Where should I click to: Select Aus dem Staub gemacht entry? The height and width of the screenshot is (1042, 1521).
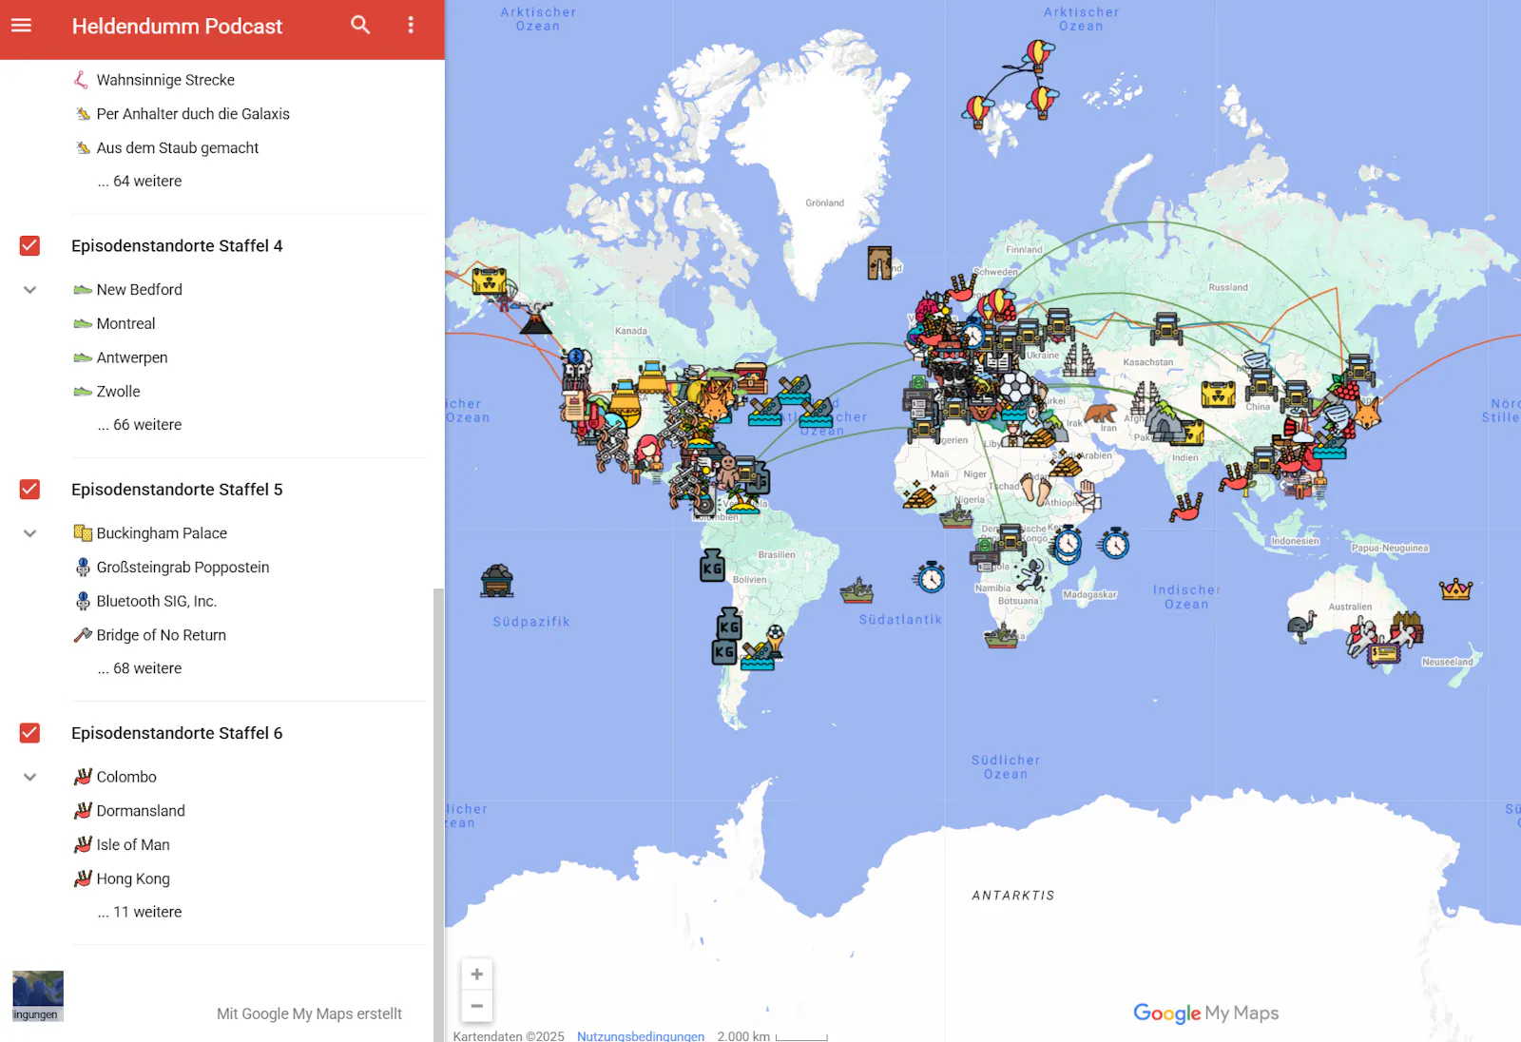click(178, 147)
